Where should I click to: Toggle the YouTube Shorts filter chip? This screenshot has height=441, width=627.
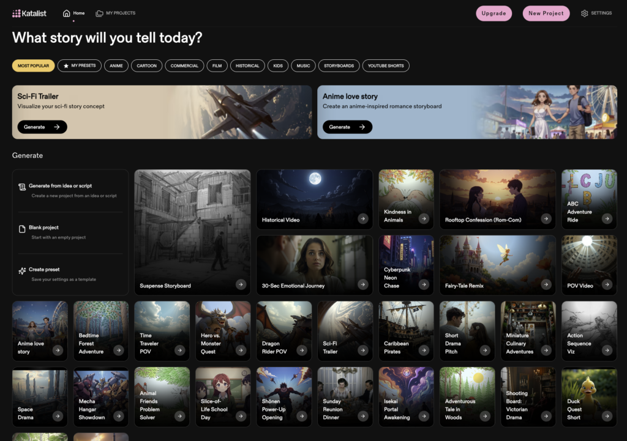[386, 65]
